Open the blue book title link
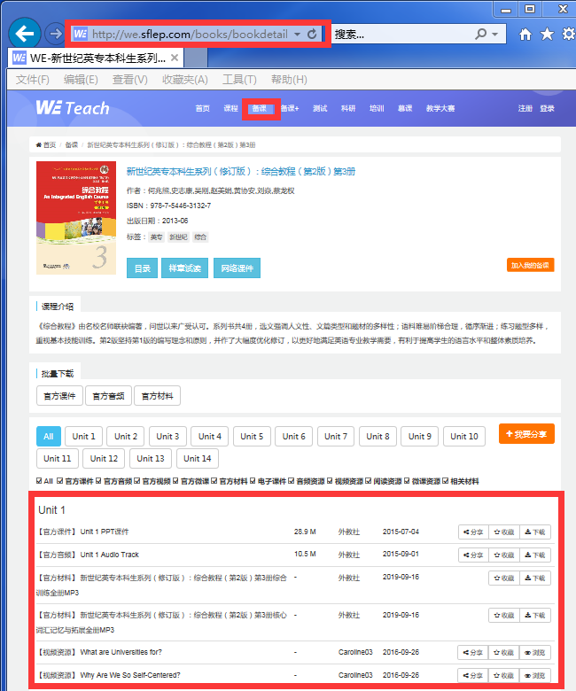The image size is (576, 691). click(x=241, y=171)
